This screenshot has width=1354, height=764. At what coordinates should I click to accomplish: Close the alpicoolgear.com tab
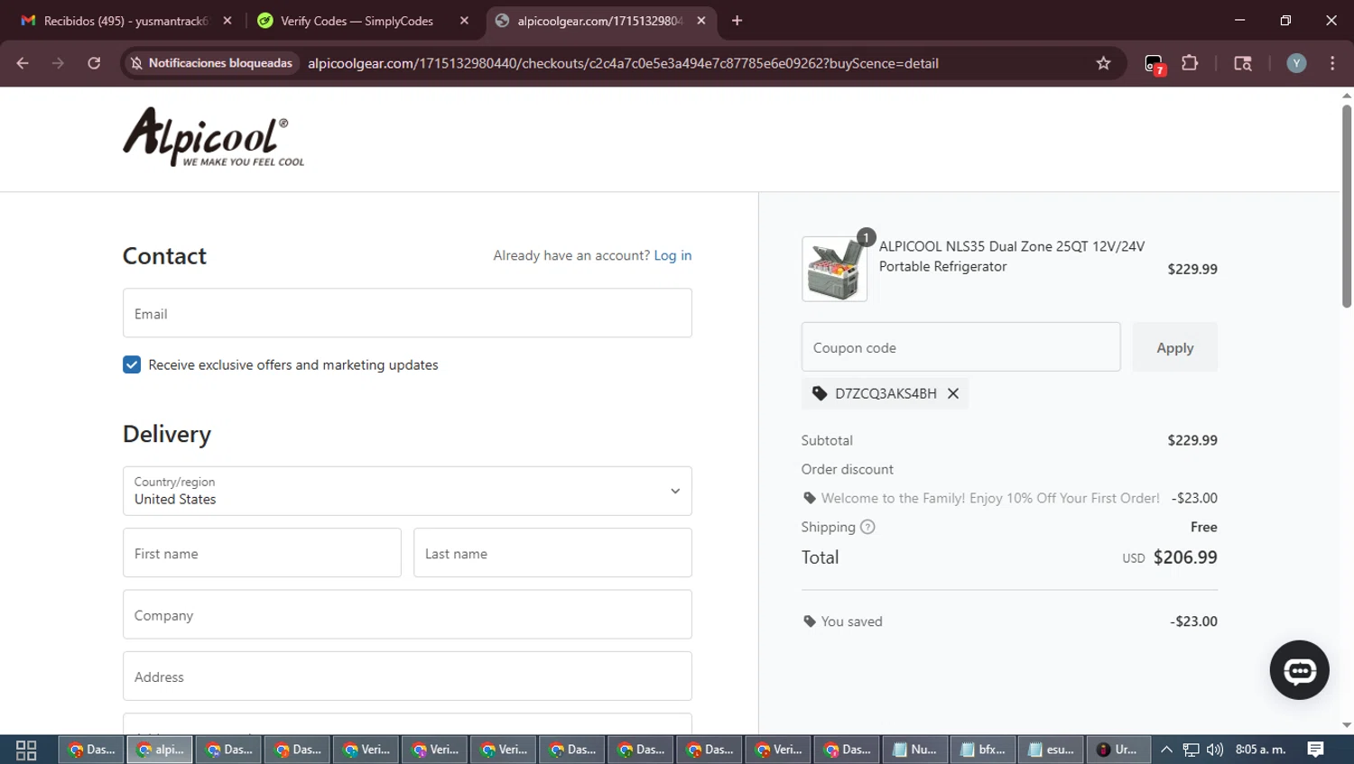coord(701,21)
